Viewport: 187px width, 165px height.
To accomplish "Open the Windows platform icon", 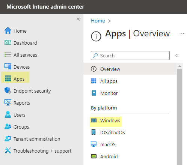I will (x=93, y=120).
